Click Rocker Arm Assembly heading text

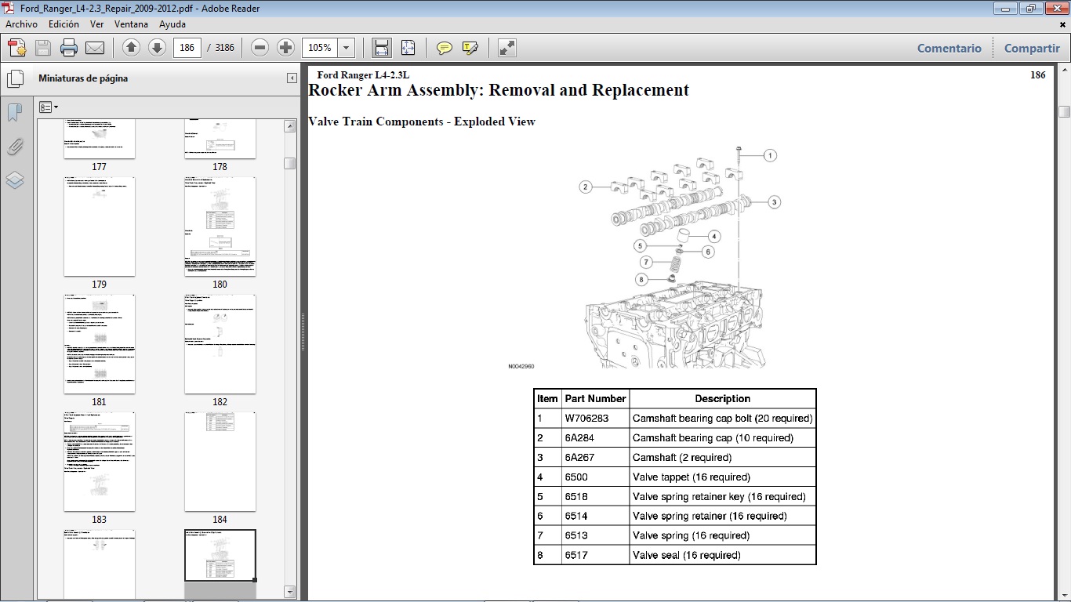coord(499,90)
